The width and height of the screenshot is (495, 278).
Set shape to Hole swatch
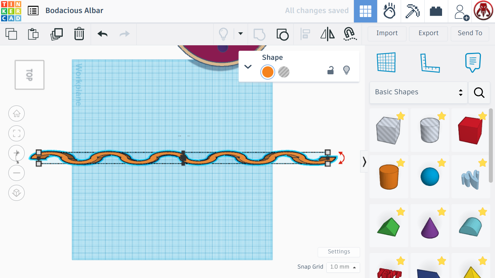[284, 72]
